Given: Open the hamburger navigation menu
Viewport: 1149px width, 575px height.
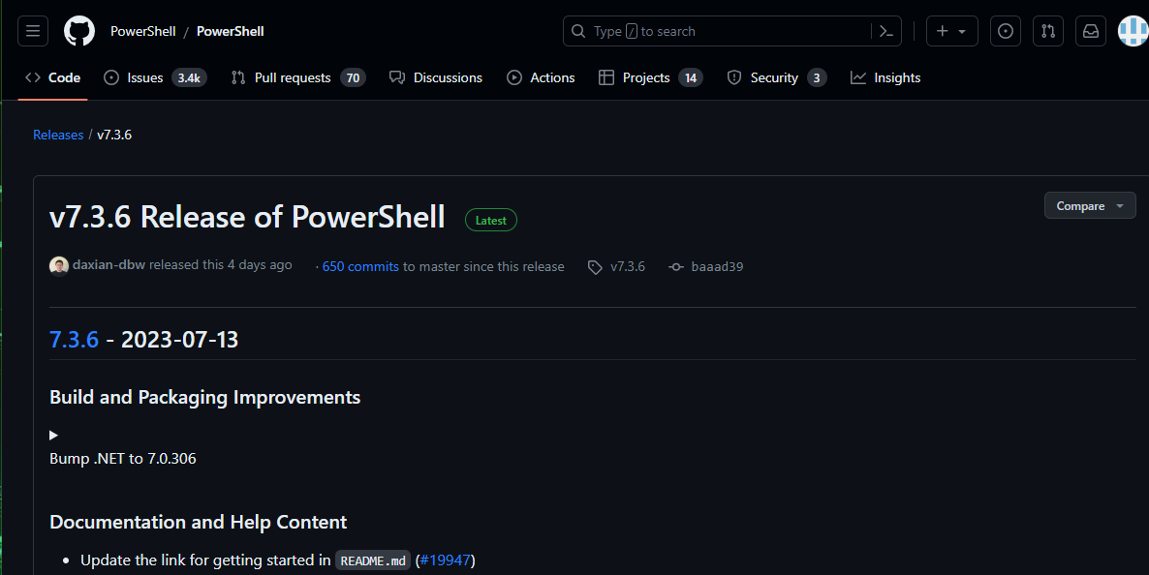Looking at the screenshot, I should click(x=33, y=31).
